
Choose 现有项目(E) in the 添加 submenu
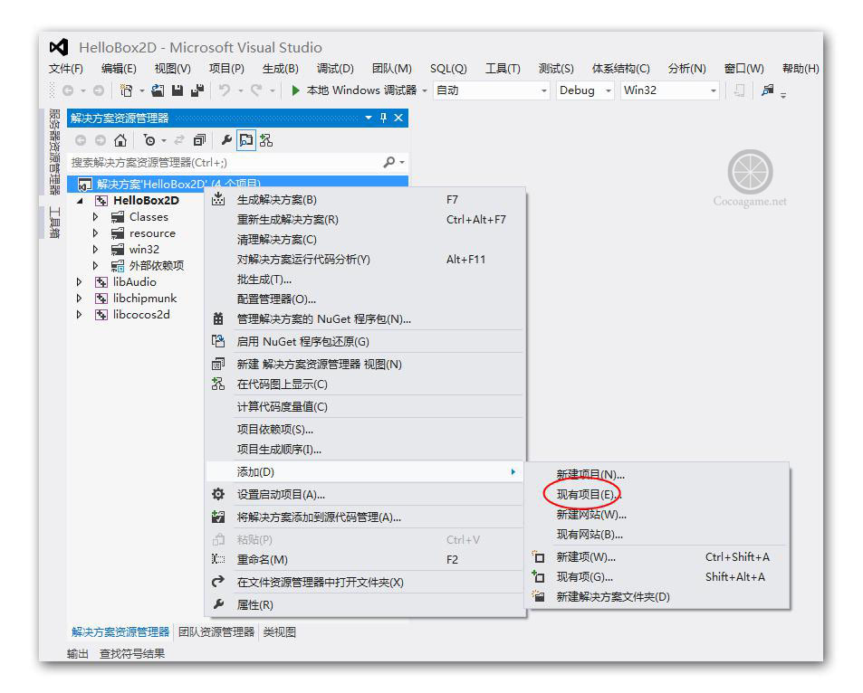(x=657, y=495)
